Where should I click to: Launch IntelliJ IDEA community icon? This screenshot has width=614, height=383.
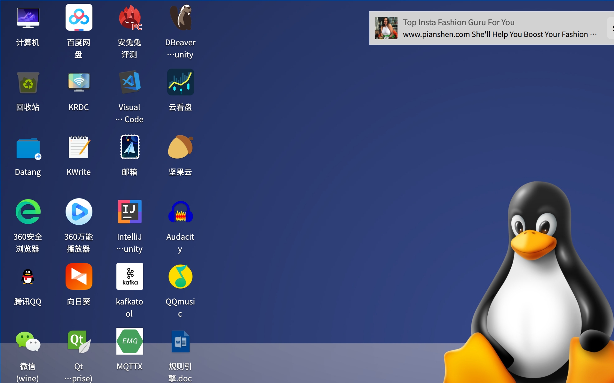130,212
